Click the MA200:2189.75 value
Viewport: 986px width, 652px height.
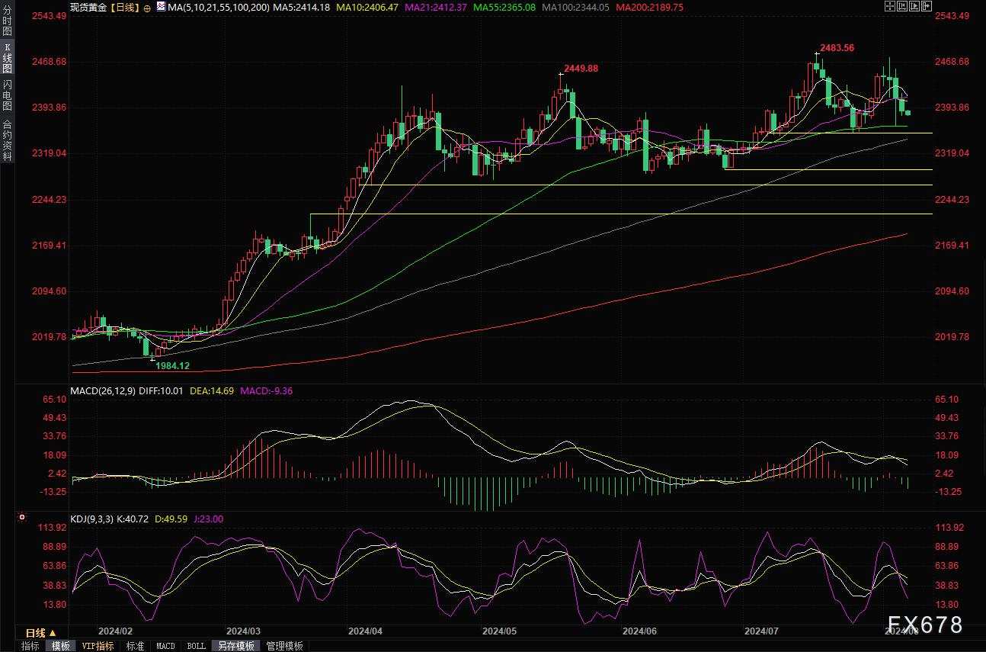point(649,7)
